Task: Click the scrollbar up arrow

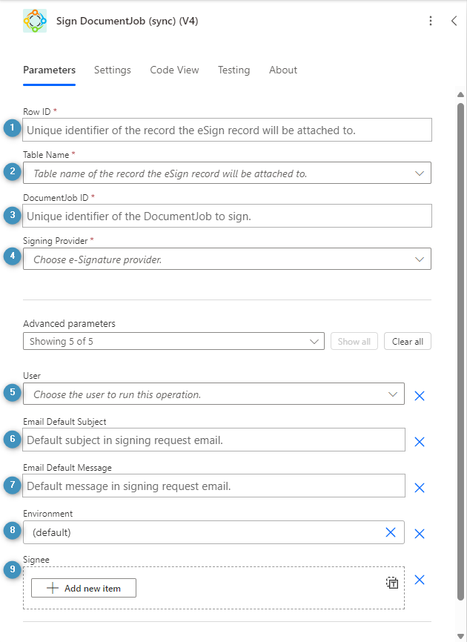Action: 460,95
